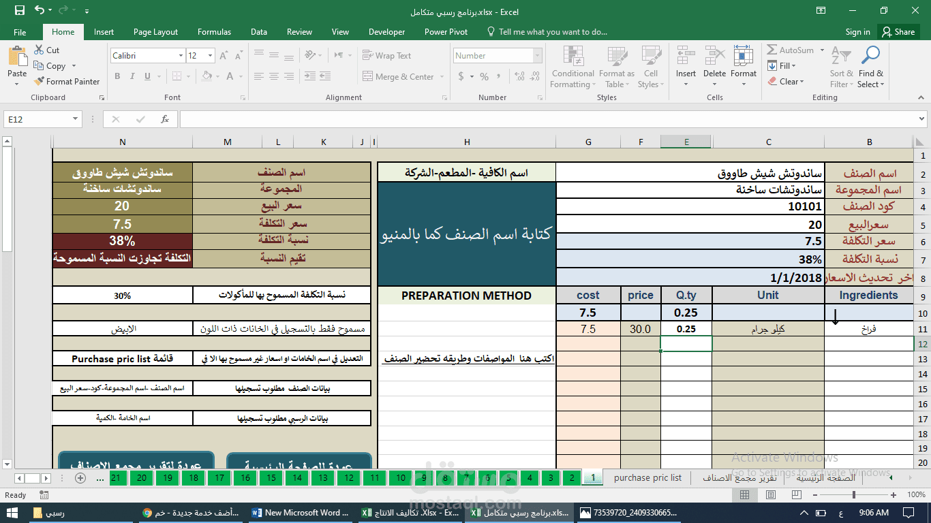Toggle Bold formatting
This screenshot has width=931, height=523.
click(117, 77)
